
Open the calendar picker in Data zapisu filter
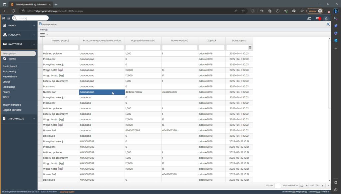coord(250,48)
